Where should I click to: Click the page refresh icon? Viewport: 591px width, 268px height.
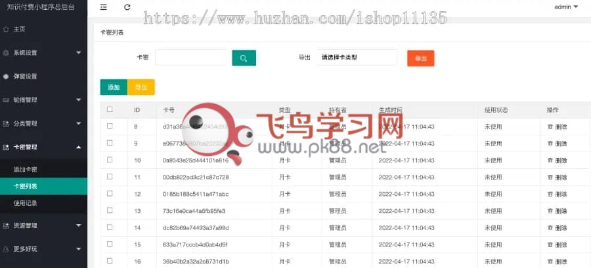(x=127, y=7)
